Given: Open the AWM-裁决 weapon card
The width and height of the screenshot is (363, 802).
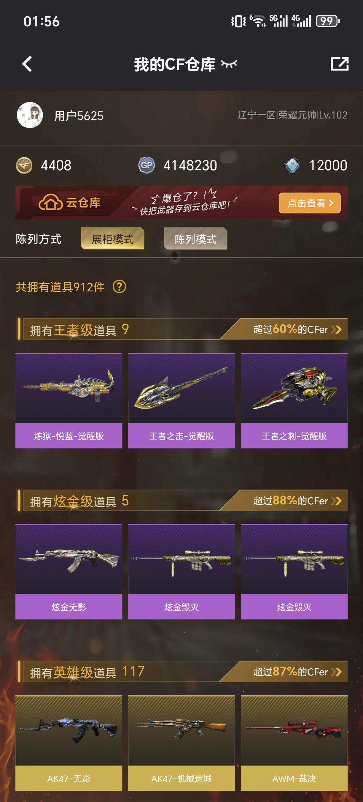Looking at the screenshot, I should tap(294, 743).
